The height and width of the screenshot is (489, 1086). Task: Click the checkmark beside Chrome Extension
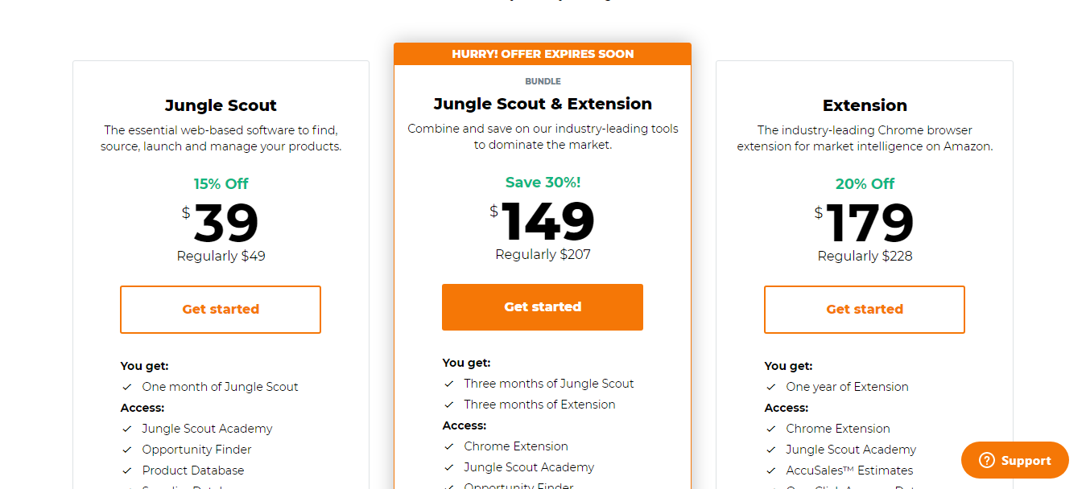[x=449, y=446]
